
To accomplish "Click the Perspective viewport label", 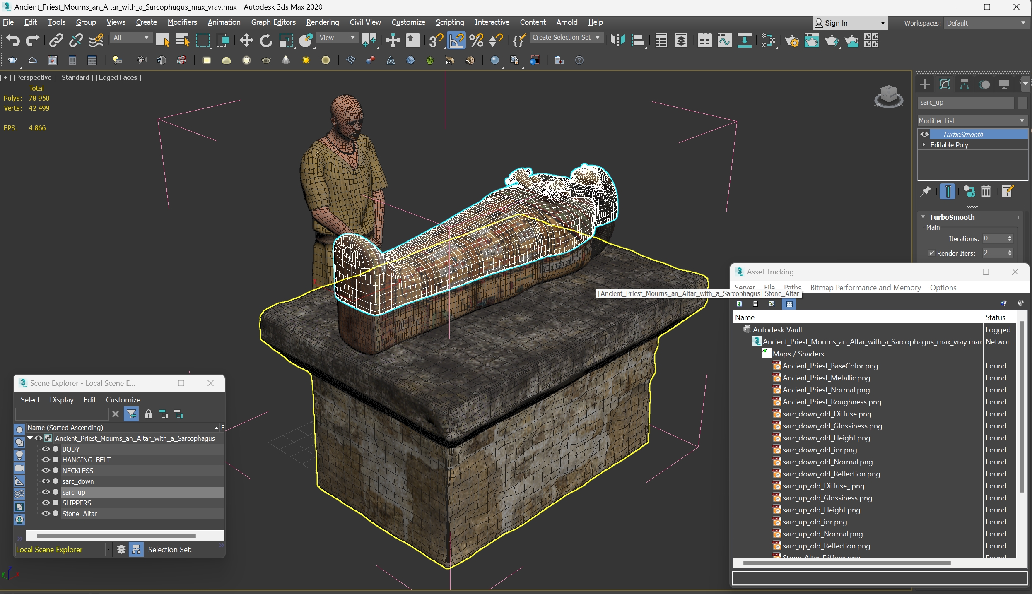I will [x=35, y=77].
